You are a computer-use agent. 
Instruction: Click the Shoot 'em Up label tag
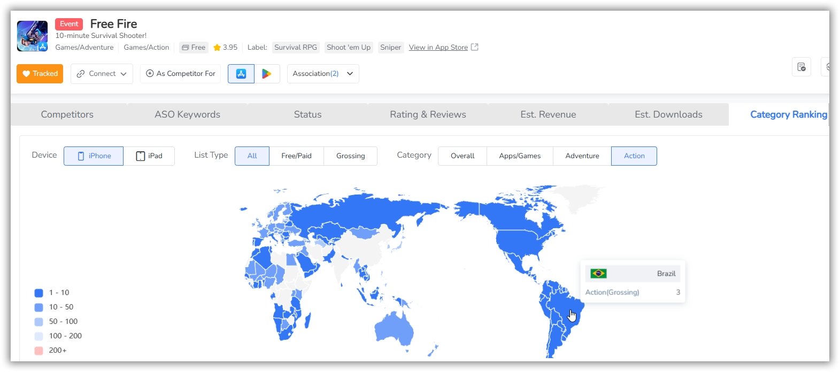(349, 48)
